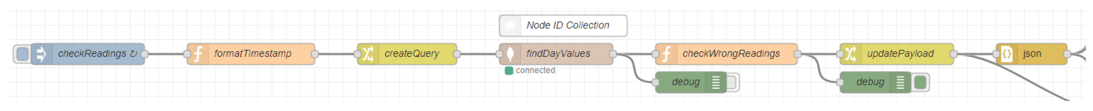Toggle the debug node below updatePayload
This screenshot has height=111, width=1093.
920,82
